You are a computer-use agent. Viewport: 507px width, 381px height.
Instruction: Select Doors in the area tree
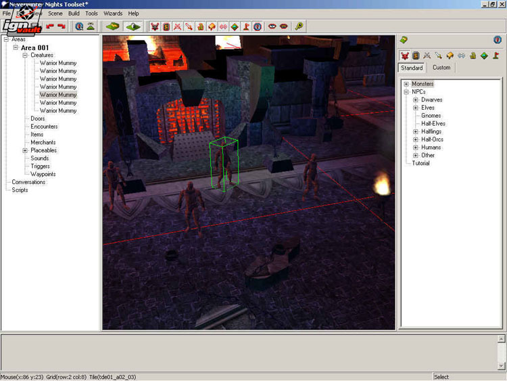(37, 118)
